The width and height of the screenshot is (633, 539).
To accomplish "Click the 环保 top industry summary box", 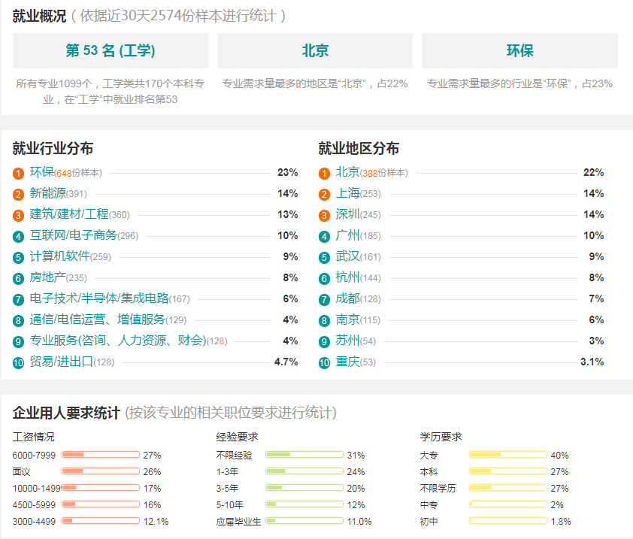I will point(519,51).
